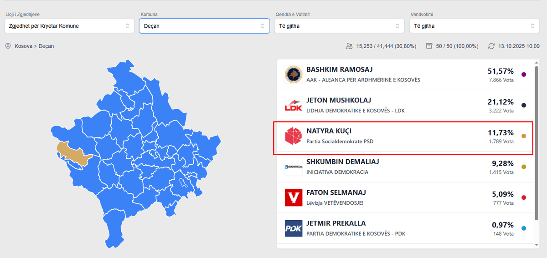The width and height of the screenshot is (547, 258).
Task: Click the ballot box counted icon
Action: tap(429, 46)
